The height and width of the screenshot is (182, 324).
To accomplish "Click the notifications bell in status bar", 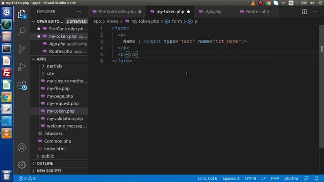I will point(316,178).
